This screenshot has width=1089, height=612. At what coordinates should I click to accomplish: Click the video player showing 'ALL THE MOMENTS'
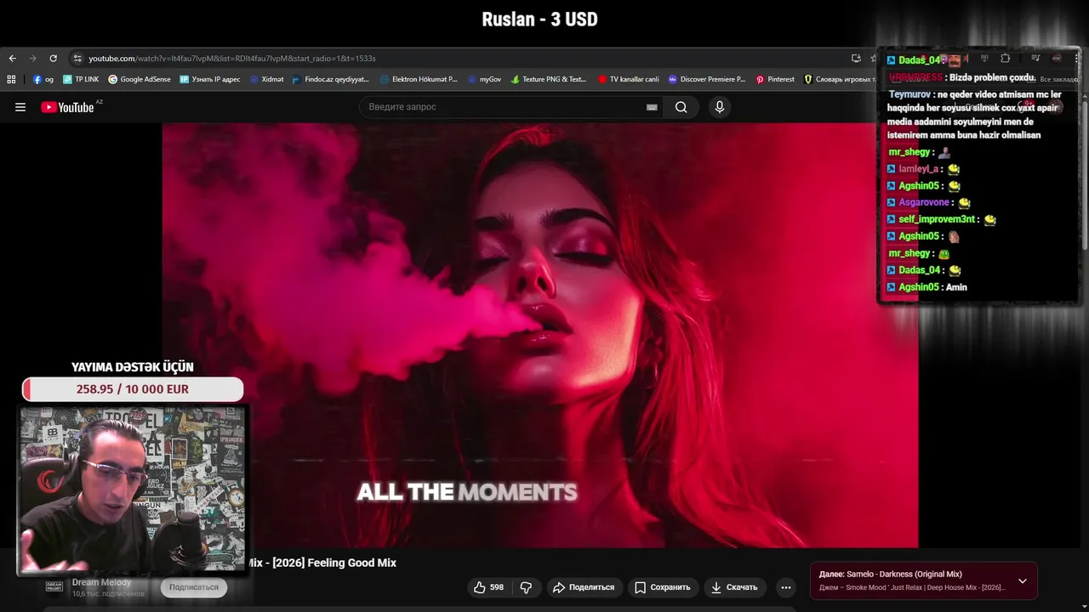point(540,336)
